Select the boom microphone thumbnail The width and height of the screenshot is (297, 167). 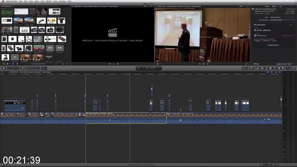[41, 20]
